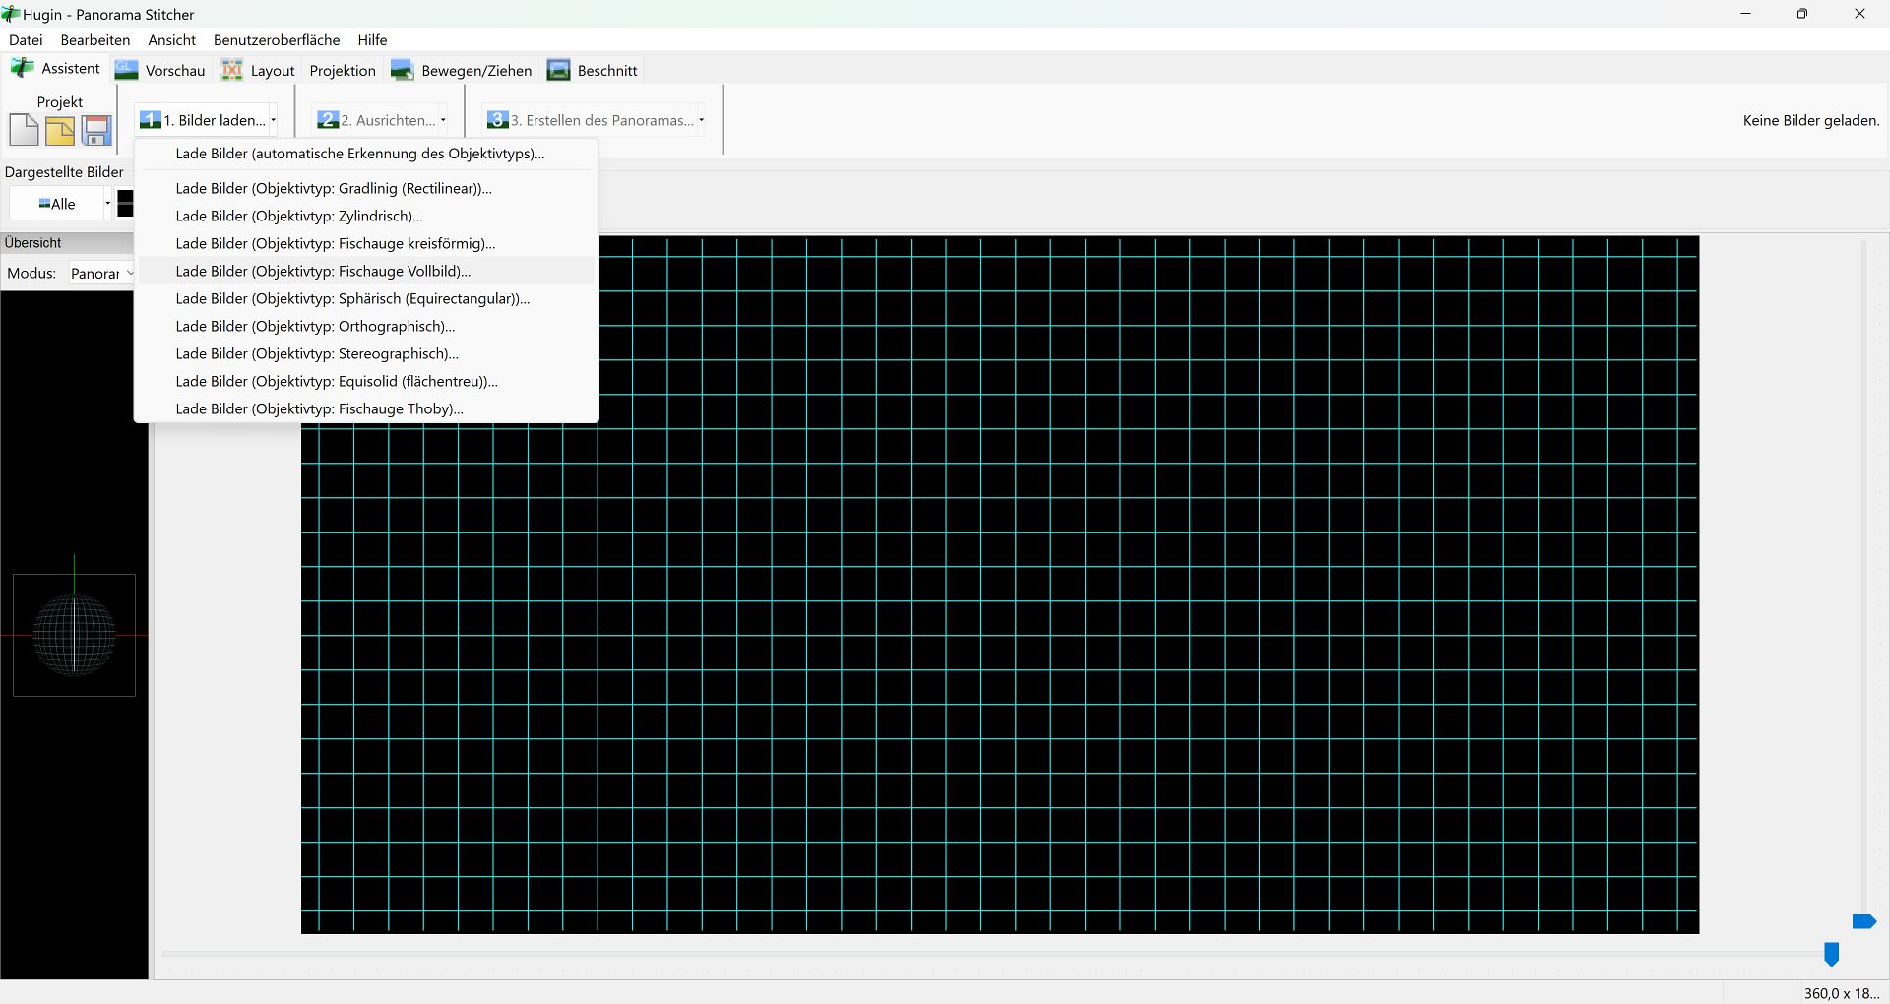This screenshot has width=1890, height=1004.
Task: Open the Beschnitt tab
Action: click(593, 70)
